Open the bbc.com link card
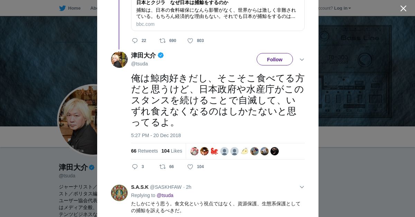The height and width of the screenshot is (217, 415). [218, 15]
